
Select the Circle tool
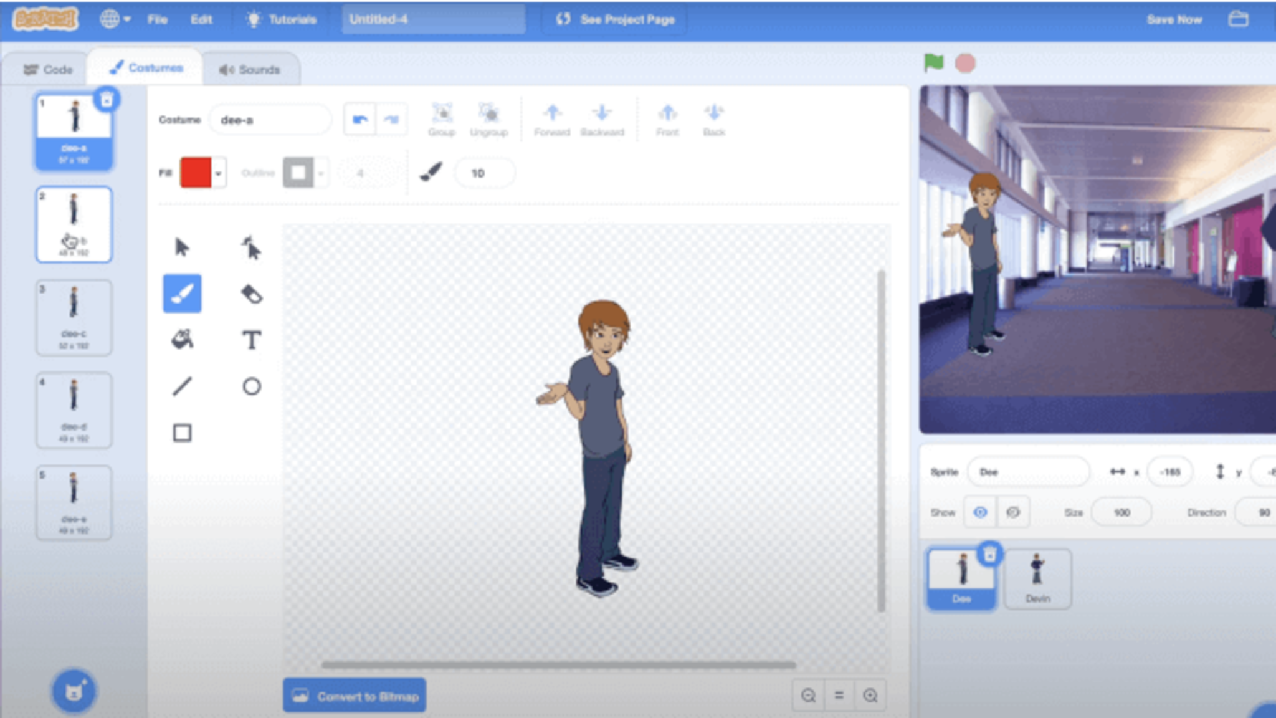251,386
